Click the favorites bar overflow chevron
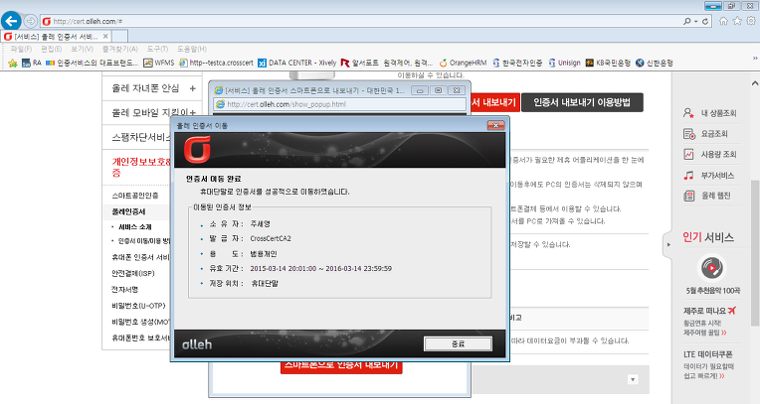Screen dimensions: 760x404 [x=755, y=59]
